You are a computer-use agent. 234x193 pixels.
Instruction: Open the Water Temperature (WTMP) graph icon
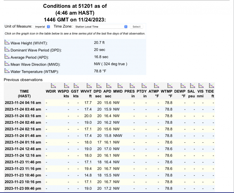(7, 71)
